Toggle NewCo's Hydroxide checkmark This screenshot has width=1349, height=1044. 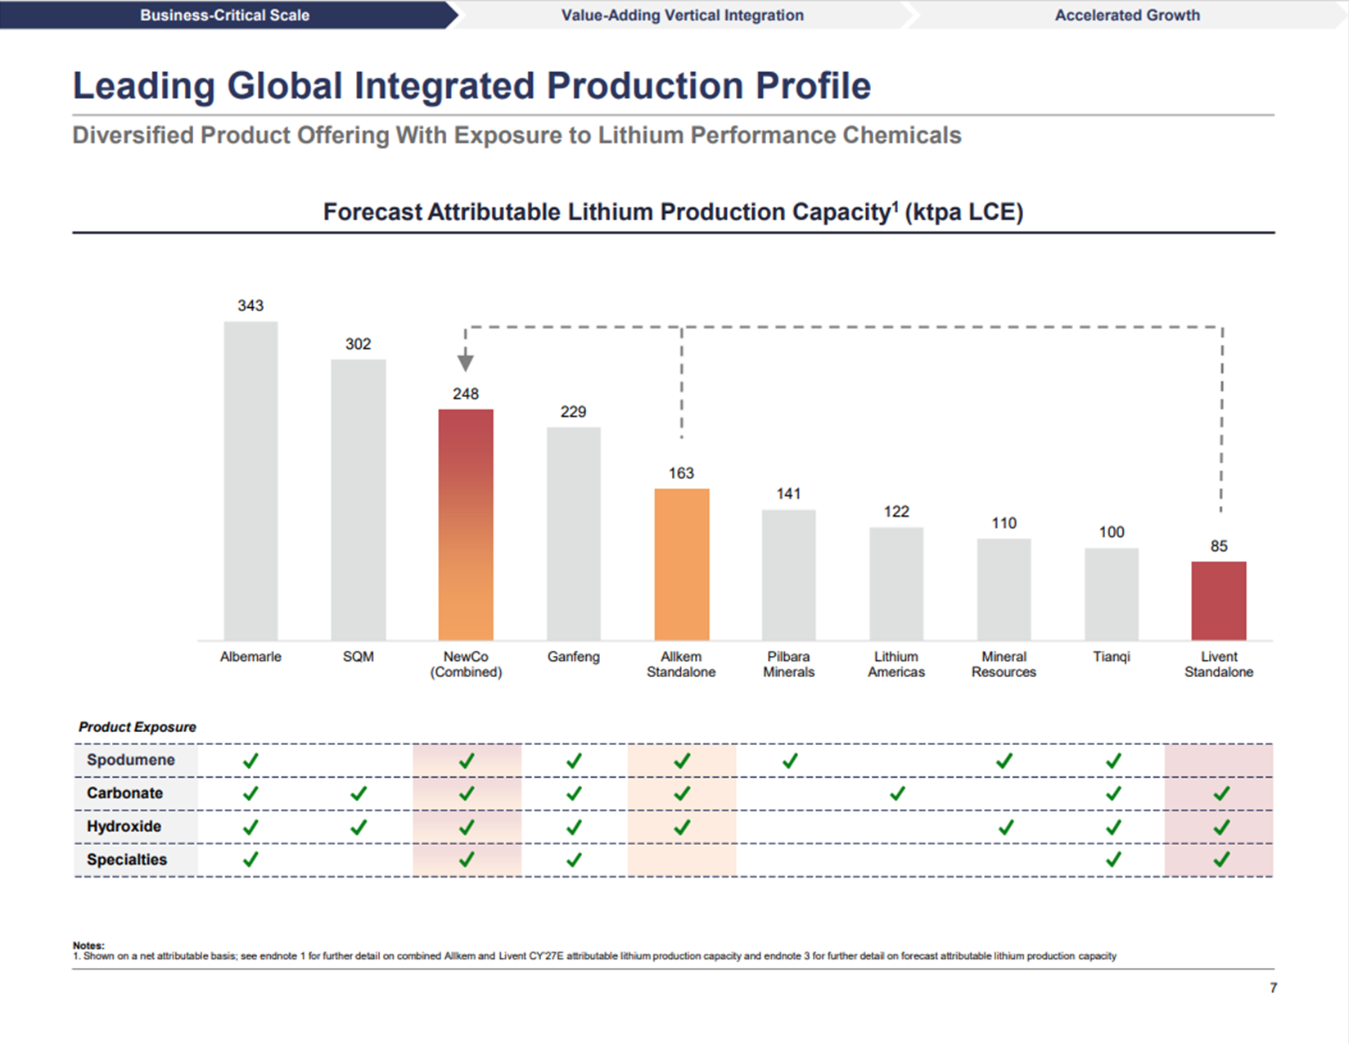coord(467,827)
